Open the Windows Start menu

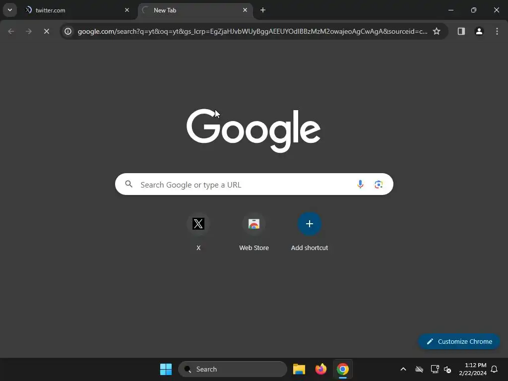[166, 369]
